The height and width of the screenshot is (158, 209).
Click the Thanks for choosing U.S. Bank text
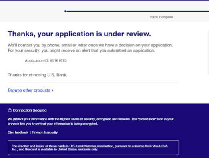pyautogui.click(x=38, y=75)
